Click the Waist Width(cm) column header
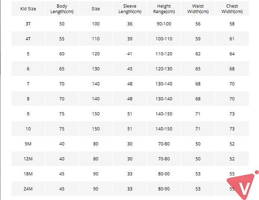Image resolution: width=259 pixels, height=200 pixels. (198, 9)
